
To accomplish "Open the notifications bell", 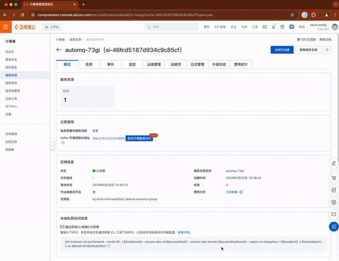I will 273,27.
